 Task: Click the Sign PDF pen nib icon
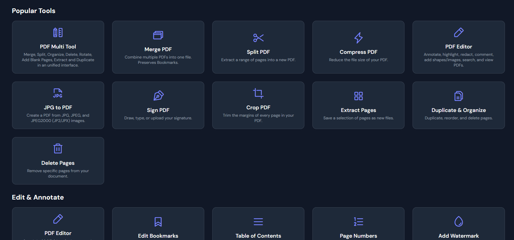[x=158, y=96]
